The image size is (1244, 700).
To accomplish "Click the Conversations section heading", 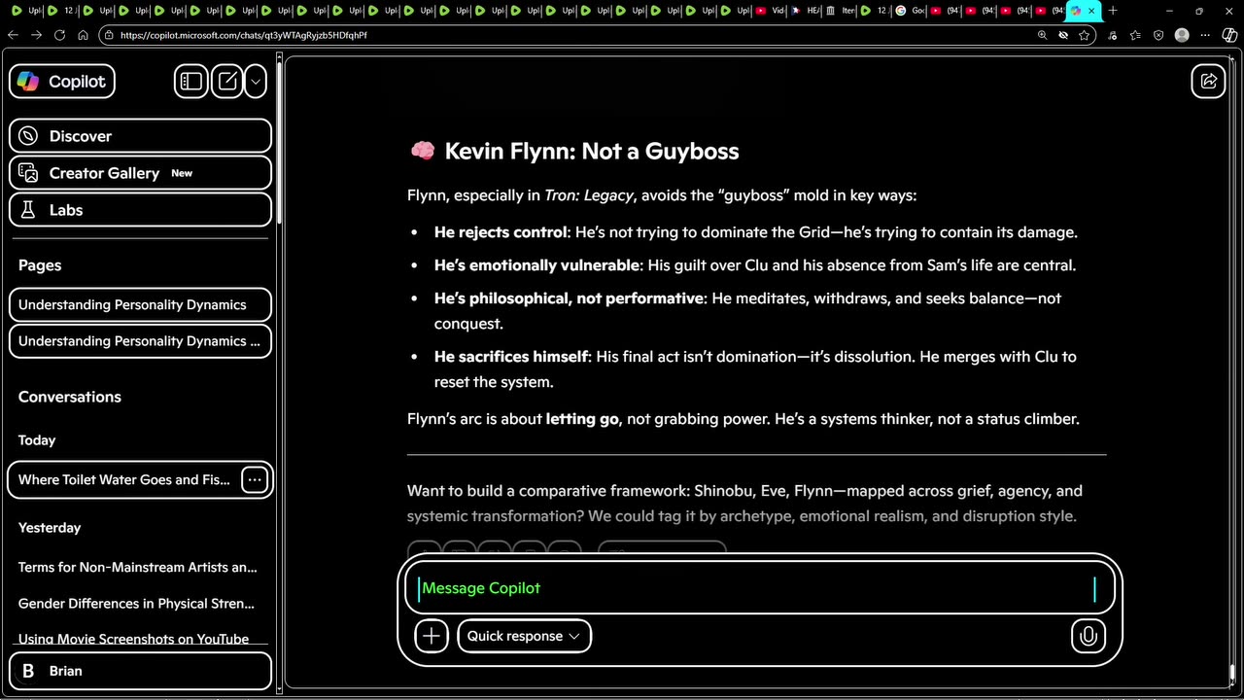I will 70,397.
